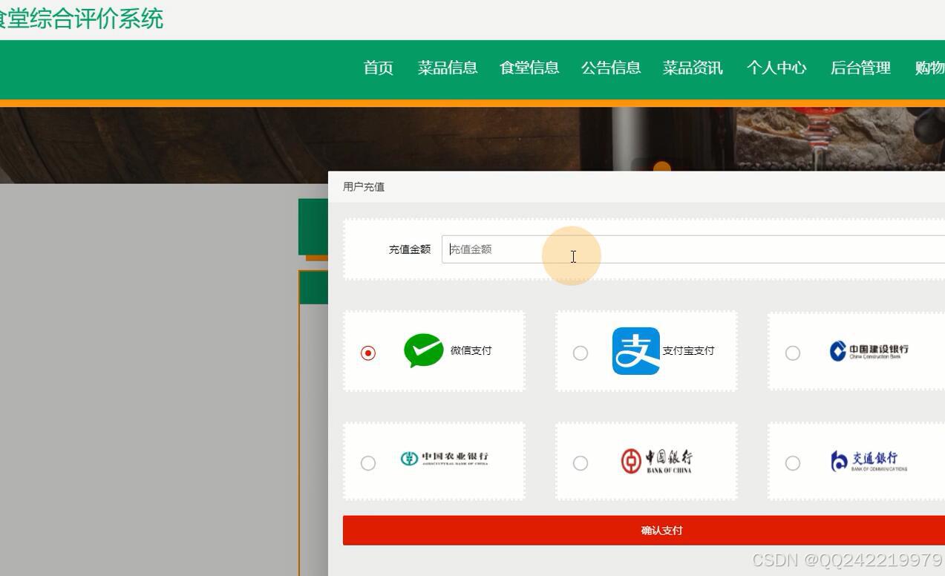945x576 pixels.
Task: Open the 公告信息 page
Action: click(x=611, y=68)
